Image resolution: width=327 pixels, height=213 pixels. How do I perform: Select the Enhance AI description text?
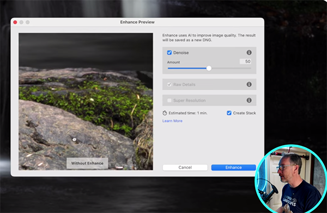(209, 37)
